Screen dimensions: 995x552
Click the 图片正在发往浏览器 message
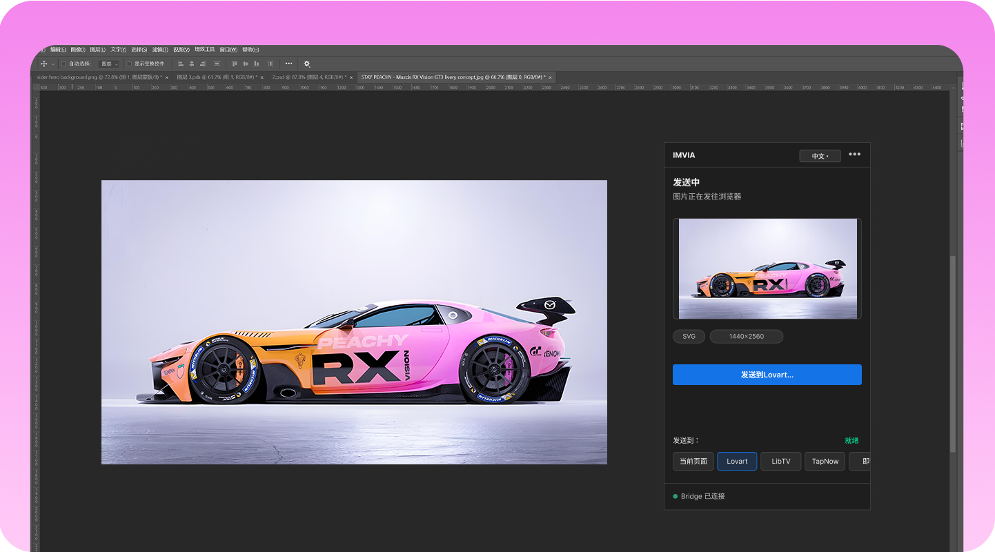(707, 197)
